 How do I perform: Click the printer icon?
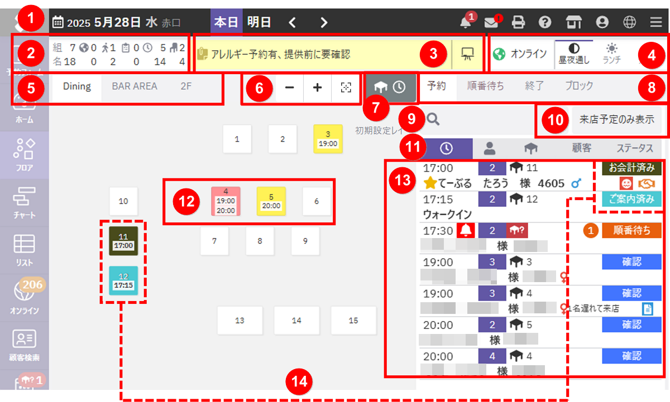coord(519,22)
